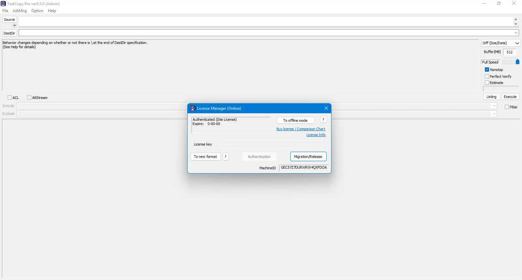Click the FastCopy app icon in title bar
Screen dimensions: 522x280
pyautogui.click(x=3, y=4)
